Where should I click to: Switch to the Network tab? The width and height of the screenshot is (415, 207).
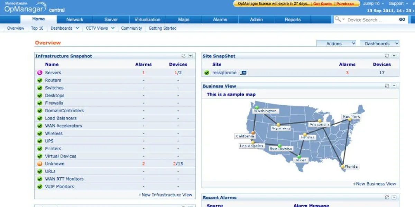pos(75,20)
